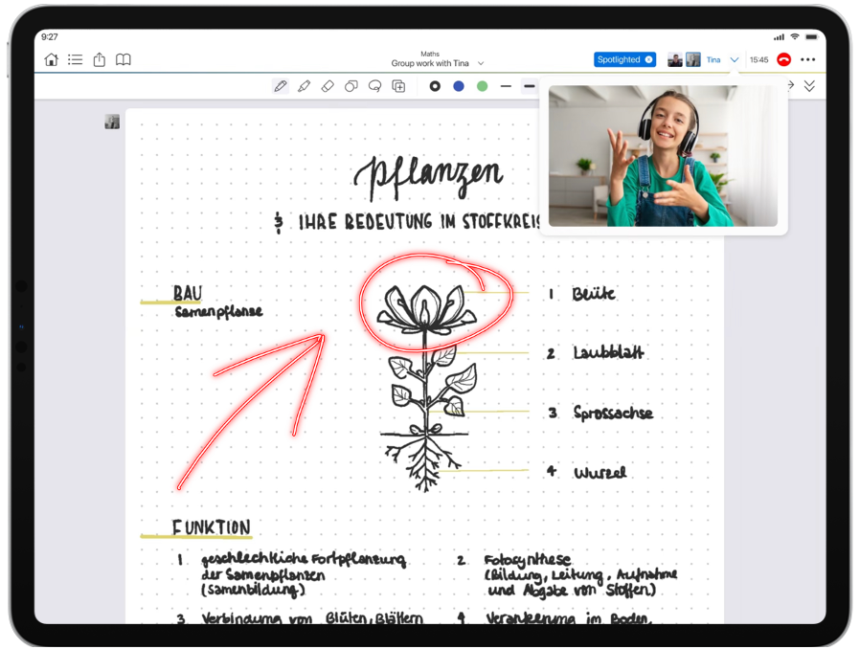860x649 pixels.
Task: Select the Lasso selection tool
Action: click(x=375, y=86)
